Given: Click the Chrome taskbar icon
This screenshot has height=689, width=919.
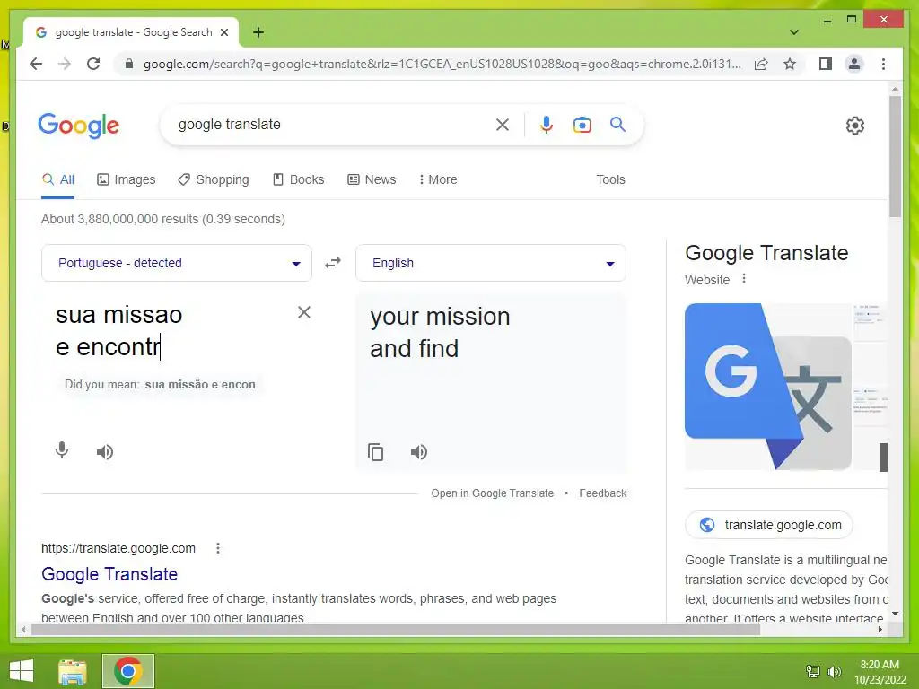Looking at the screenshot, I should (128, 671).
